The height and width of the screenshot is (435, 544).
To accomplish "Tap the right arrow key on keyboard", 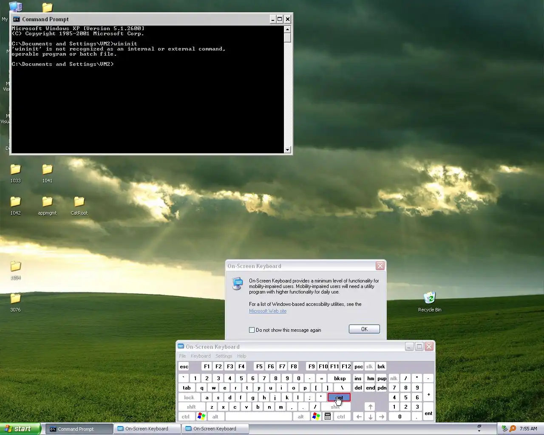I will pos(382,417).
